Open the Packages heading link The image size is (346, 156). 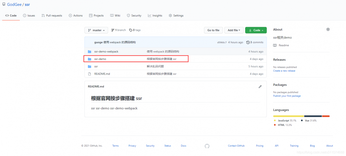(280, 85)
